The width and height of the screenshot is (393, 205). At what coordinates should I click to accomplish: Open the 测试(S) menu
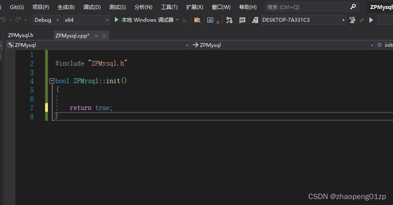117,7
